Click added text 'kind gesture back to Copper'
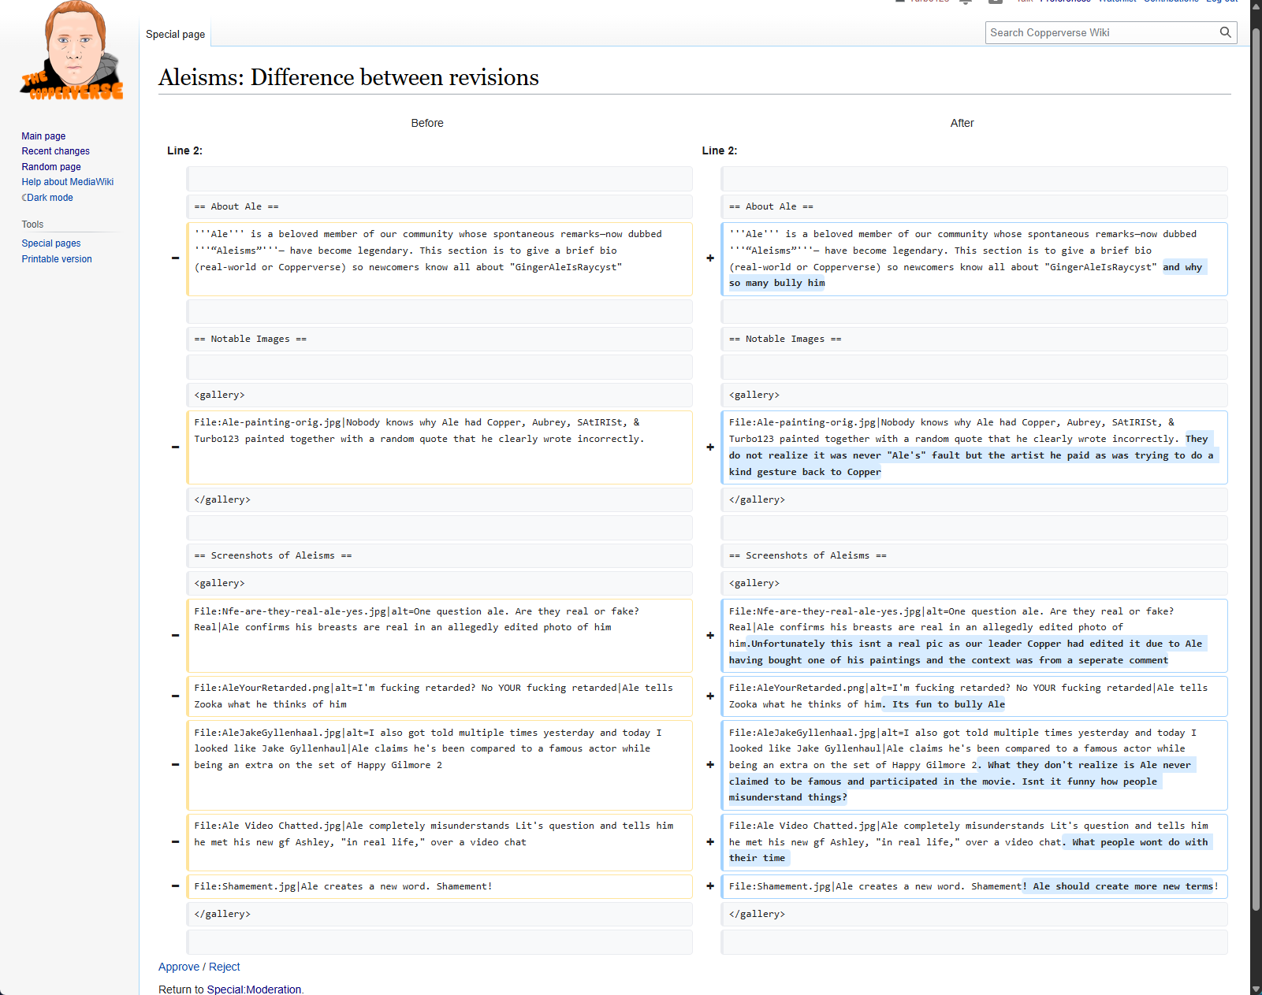This screenshot has height=995, width=1262. coord(805,472)
